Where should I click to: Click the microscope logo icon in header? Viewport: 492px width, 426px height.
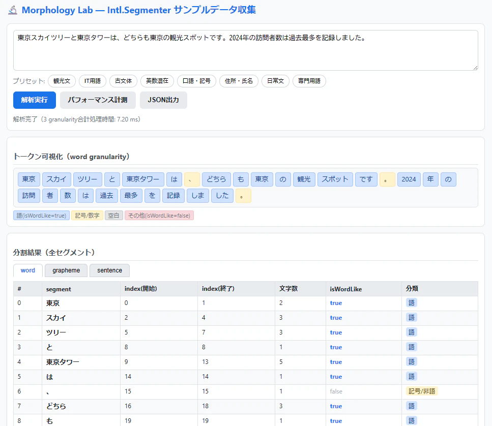[x=13, y=10]
